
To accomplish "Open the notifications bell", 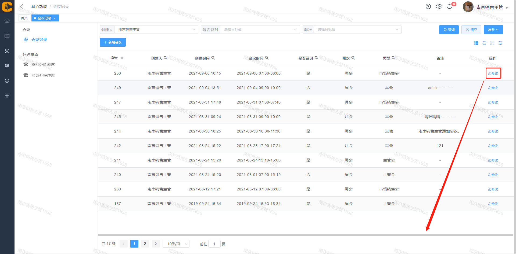I will [x=450, y=7].
